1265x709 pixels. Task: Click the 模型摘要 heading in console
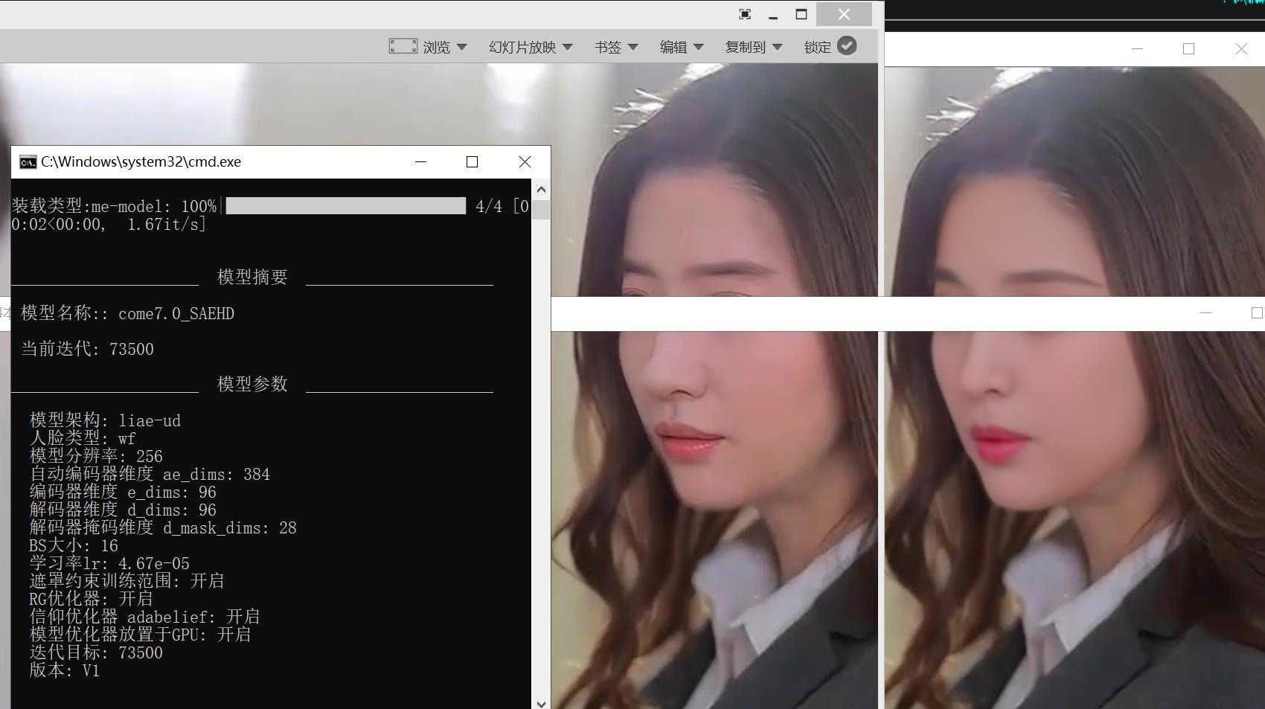pyautogui.click(x=252, y=277)
